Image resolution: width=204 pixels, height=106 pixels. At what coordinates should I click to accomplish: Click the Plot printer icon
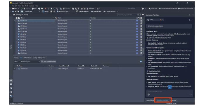pyautogui.click(x=33, y=9)
